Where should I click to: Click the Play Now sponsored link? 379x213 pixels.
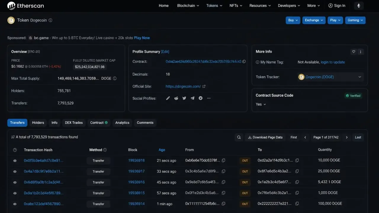click(142, 38)
